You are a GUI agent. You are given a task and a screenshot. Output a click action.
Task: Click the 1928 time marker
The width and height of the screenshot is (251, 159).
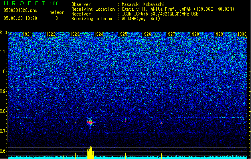[x=194, y=34]
